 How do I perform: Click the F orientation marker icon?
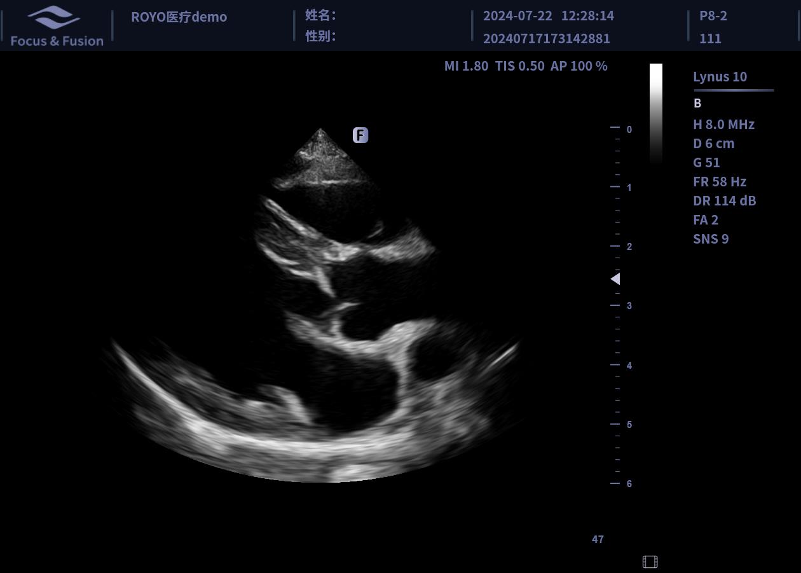(360, 135)
